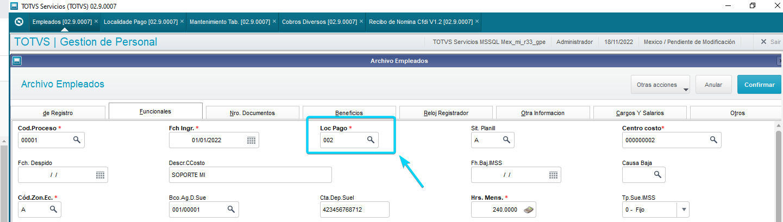Screen dimensions: 783x222
Task: Open the search lookup for Loc Pago
Action: point(371,140)
